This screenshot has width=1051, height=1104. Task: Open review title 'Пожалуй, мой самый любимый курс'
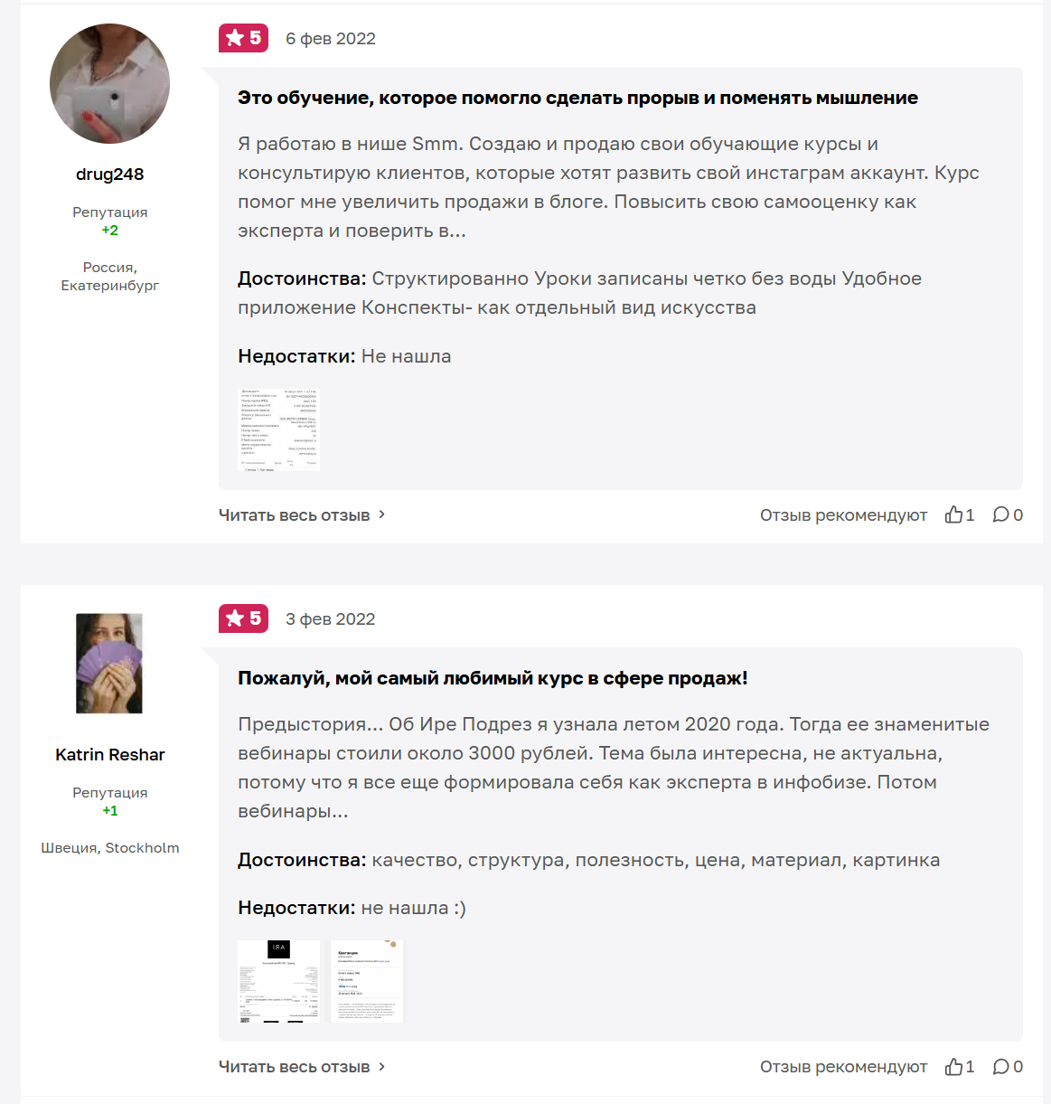(x=493, y=678)
